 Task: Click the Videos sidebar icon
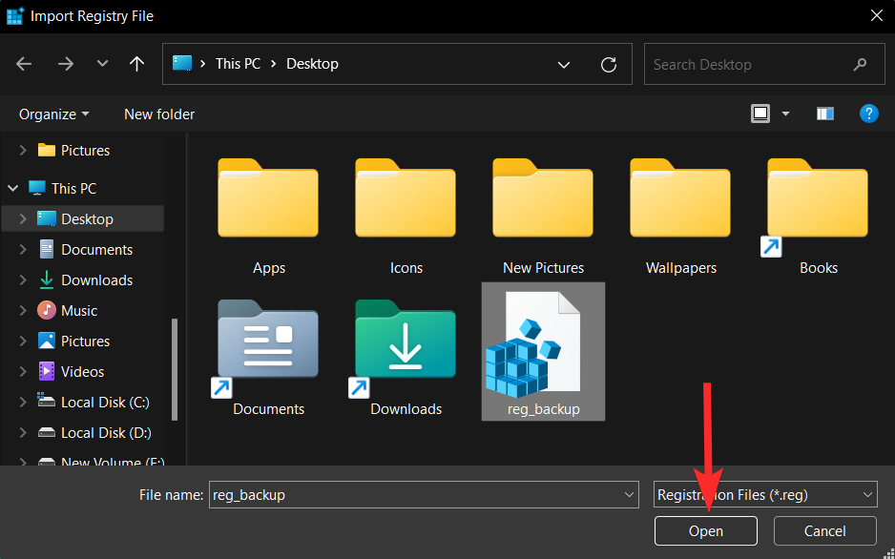point(46,371)
